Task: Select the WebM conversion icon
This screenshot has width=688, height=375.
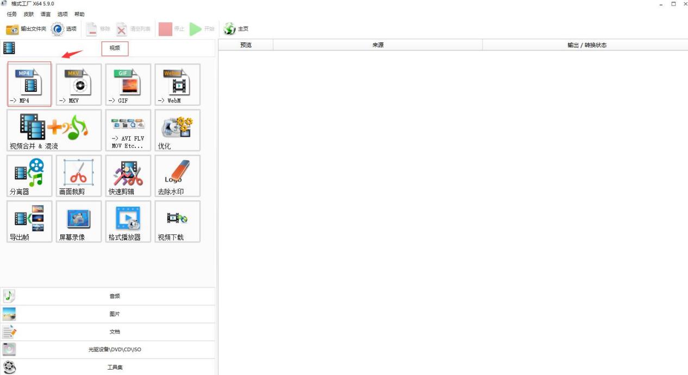Action: 177,84
